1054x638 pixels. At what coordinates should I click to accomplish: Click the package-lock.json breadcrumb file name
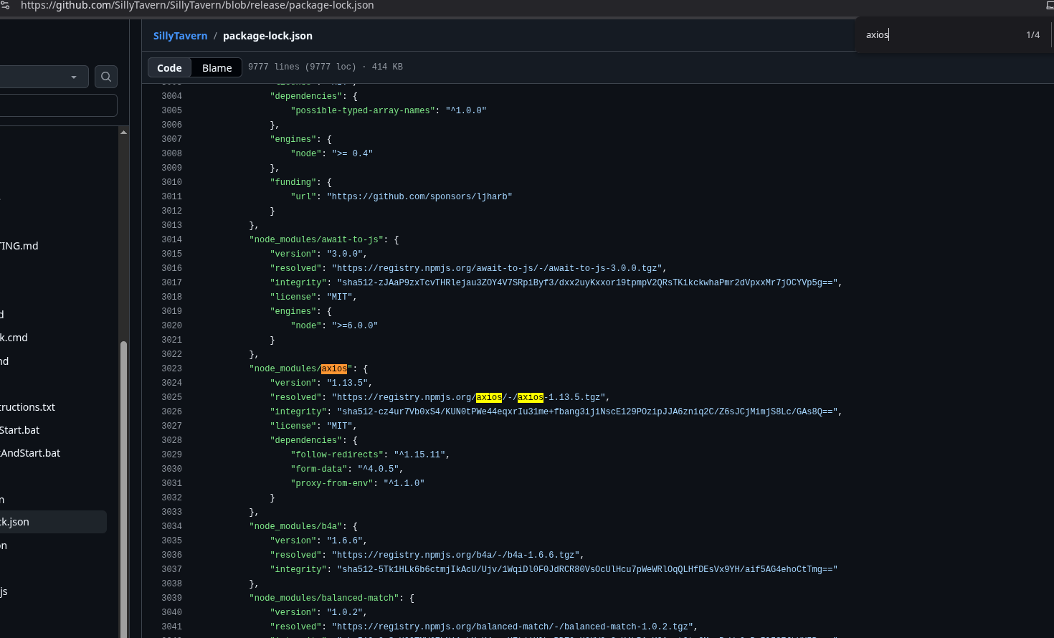(267, 36)
